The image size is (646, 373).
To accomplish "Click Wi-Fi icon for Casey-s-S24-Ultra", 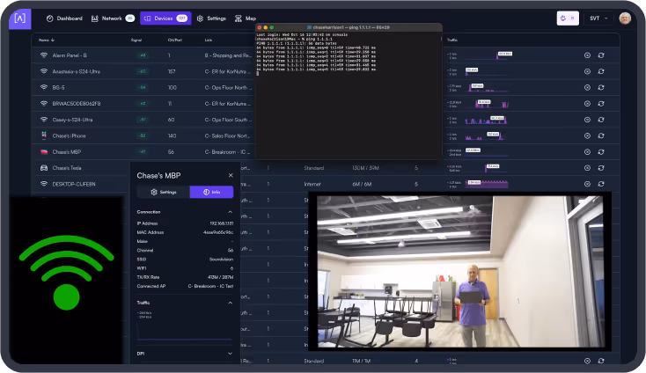I will 44,120.
